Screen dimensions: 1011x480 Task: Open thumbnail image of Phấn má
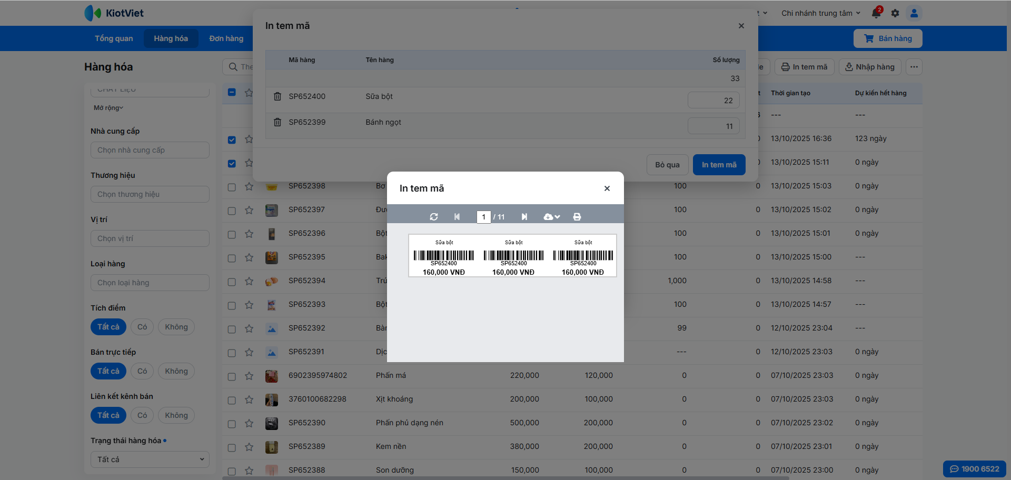point(272,376)
